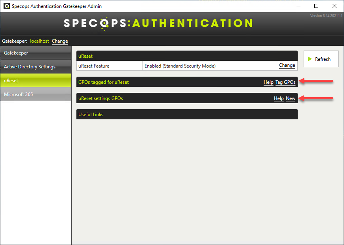Open Help for GPOs tagged for uReset
Screen dimensions: 344x245
(268, 82)
